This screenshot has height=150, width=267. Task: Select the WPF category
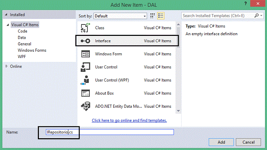point(22,56)
